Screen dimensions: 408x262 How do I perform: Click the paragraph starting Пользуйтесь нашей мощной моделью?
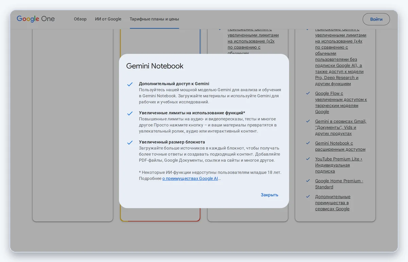pos(210,96)
